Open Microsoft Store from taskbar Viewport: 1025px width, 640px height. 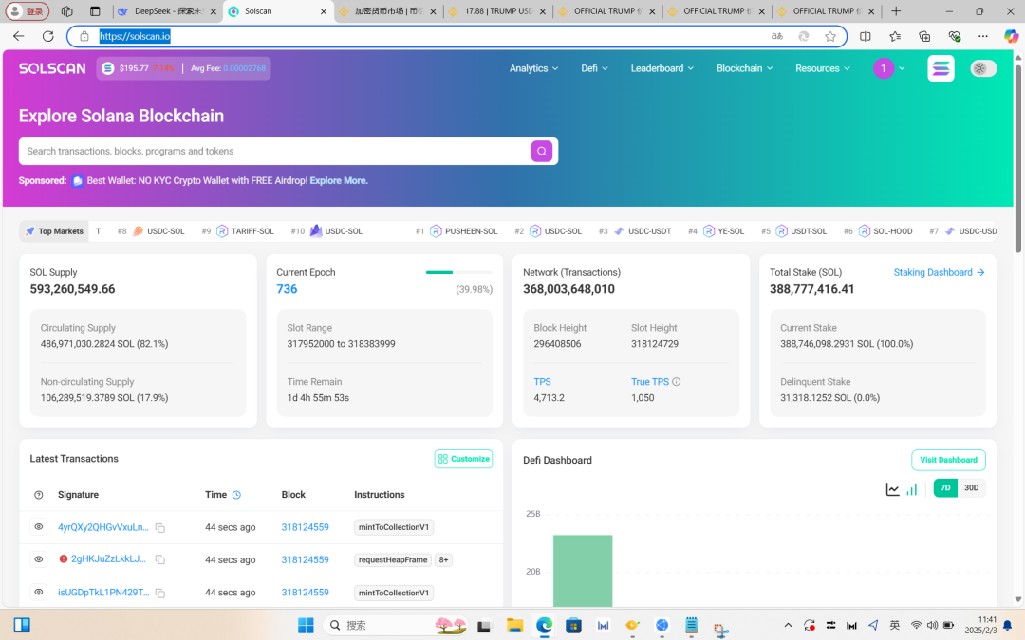pyautogui.click(x=573, y=626)
